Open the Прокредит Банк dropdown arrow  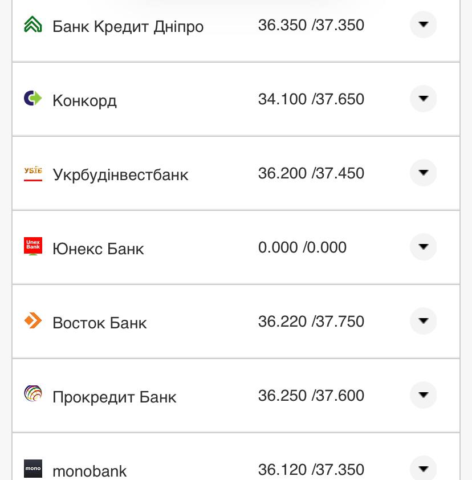423,395
